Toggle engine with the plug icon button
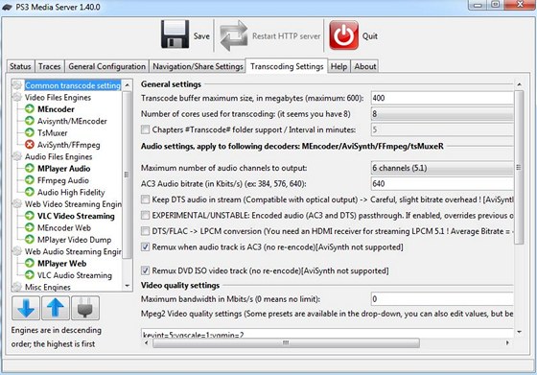 pos(85,308)
